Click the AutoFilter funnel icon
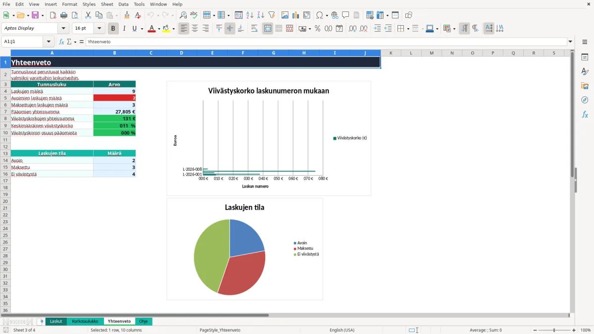The image size is (594, 334). pos(272,15)
